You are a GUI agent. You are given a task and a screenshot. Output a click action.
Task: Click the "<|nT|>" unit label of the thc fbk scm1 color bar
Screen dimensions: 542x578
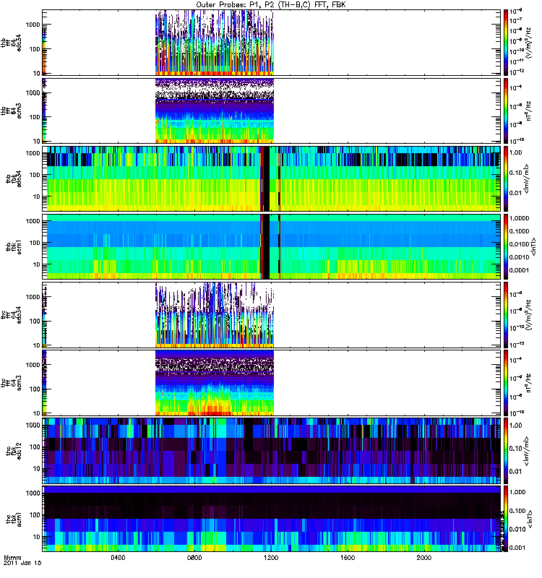(532, 519)
